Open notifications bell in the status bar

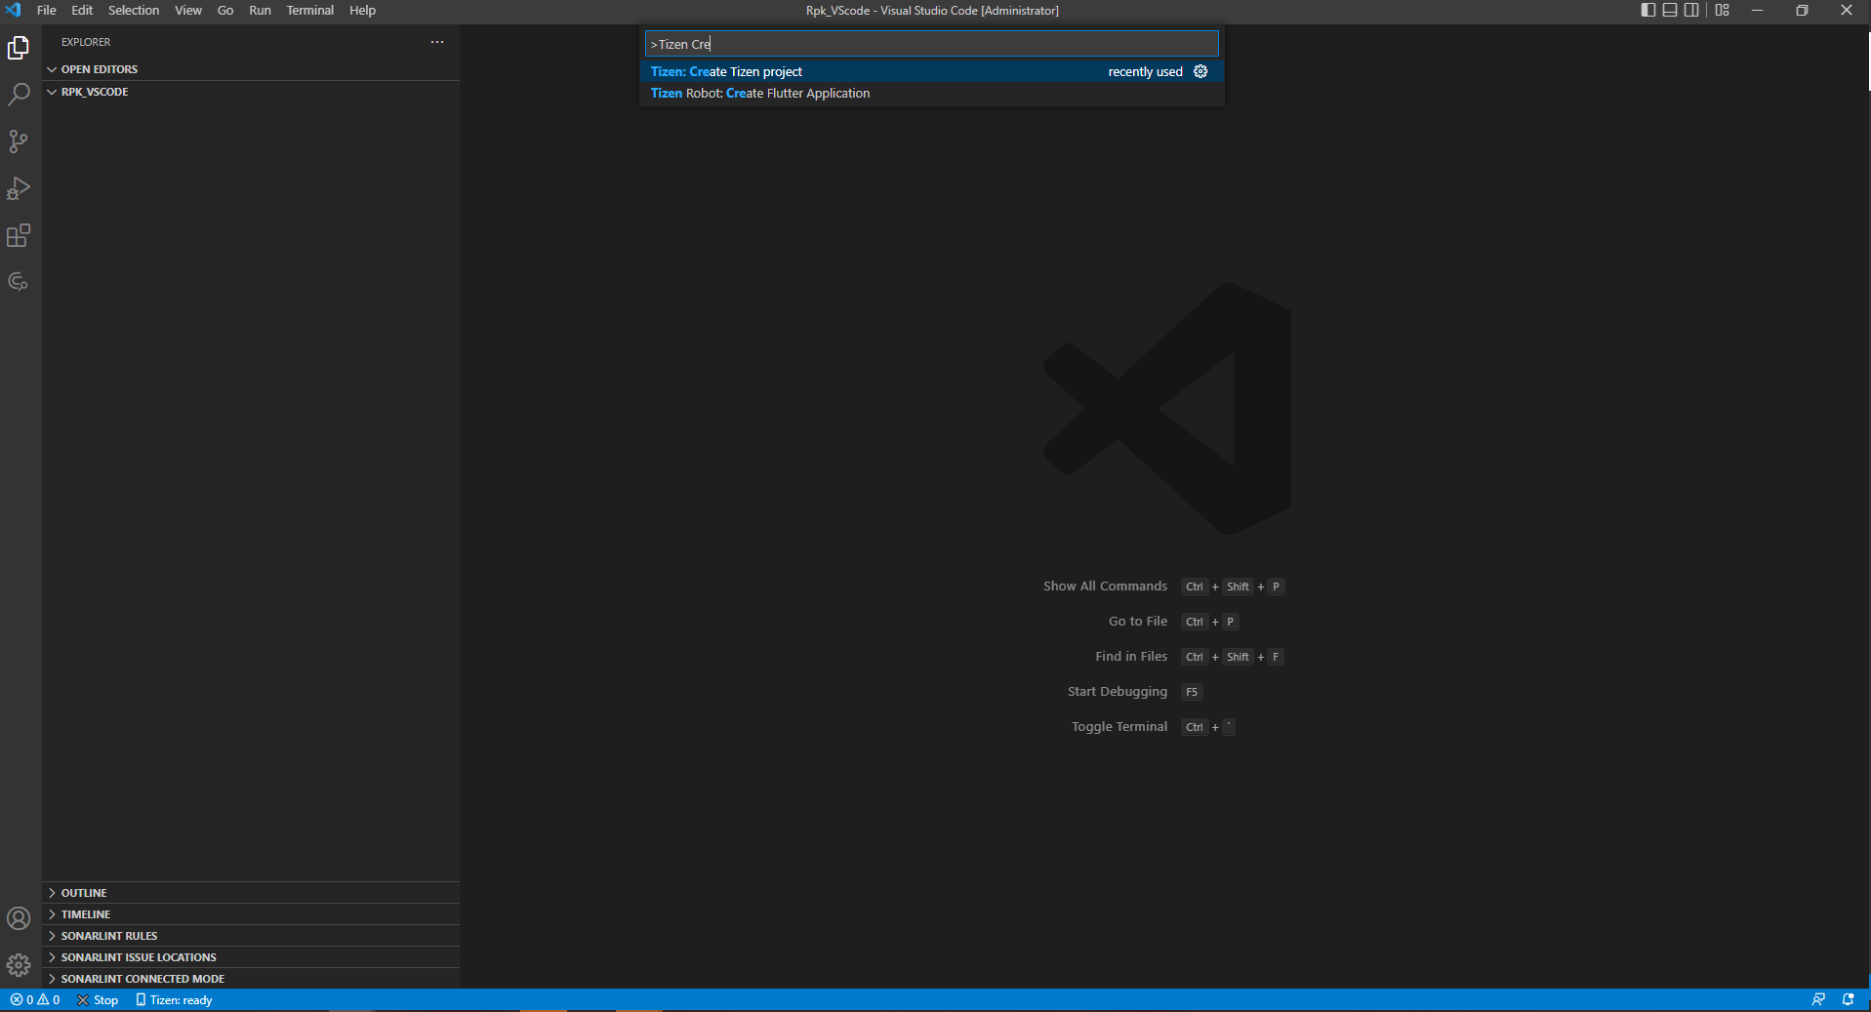(x=1848, y=999)
